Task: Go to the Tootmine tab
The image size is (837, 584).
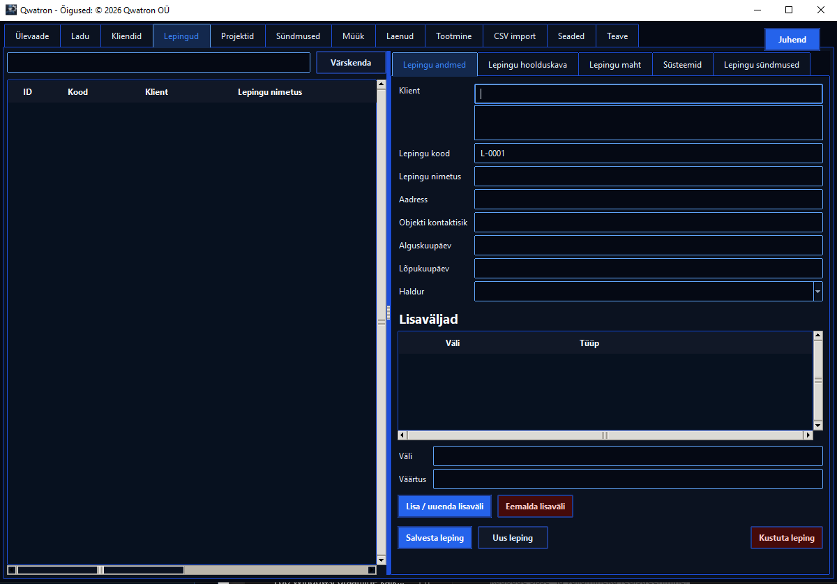Action: [453, 36]
